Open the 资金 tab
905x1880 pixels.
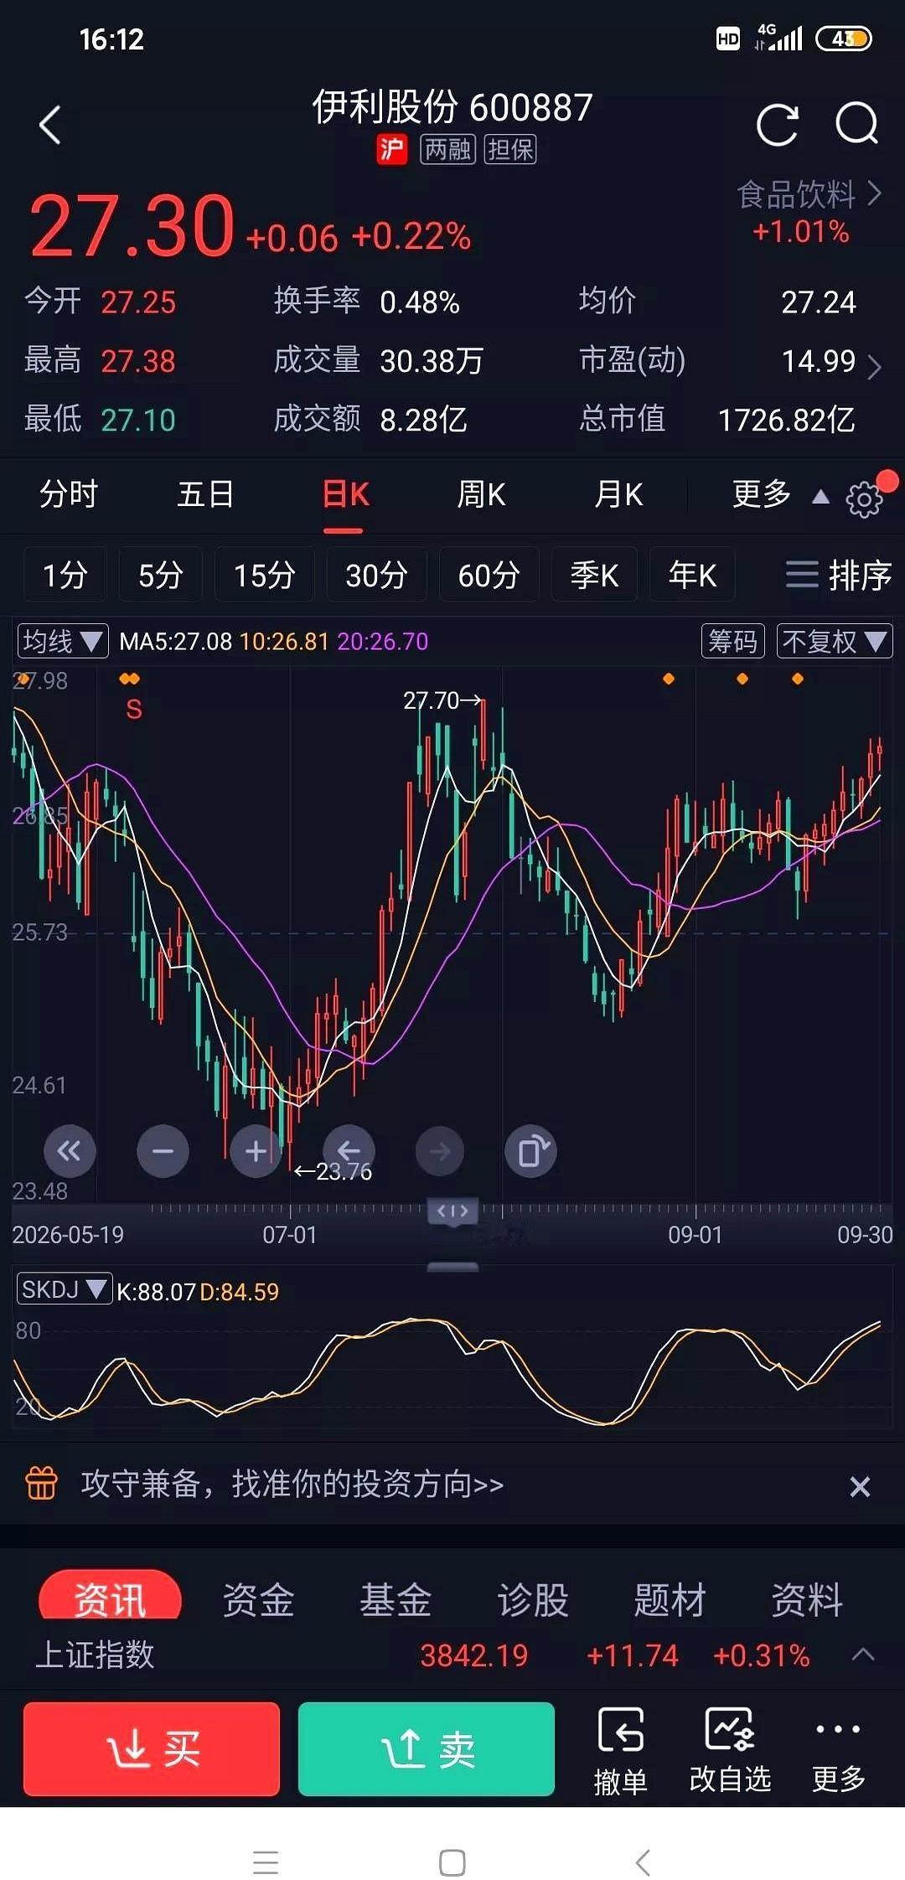pos(258,1599)
